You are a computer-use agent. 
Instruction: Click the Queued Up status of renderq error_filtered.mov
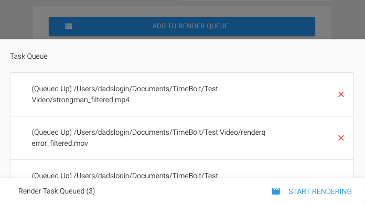coord(52,132)
